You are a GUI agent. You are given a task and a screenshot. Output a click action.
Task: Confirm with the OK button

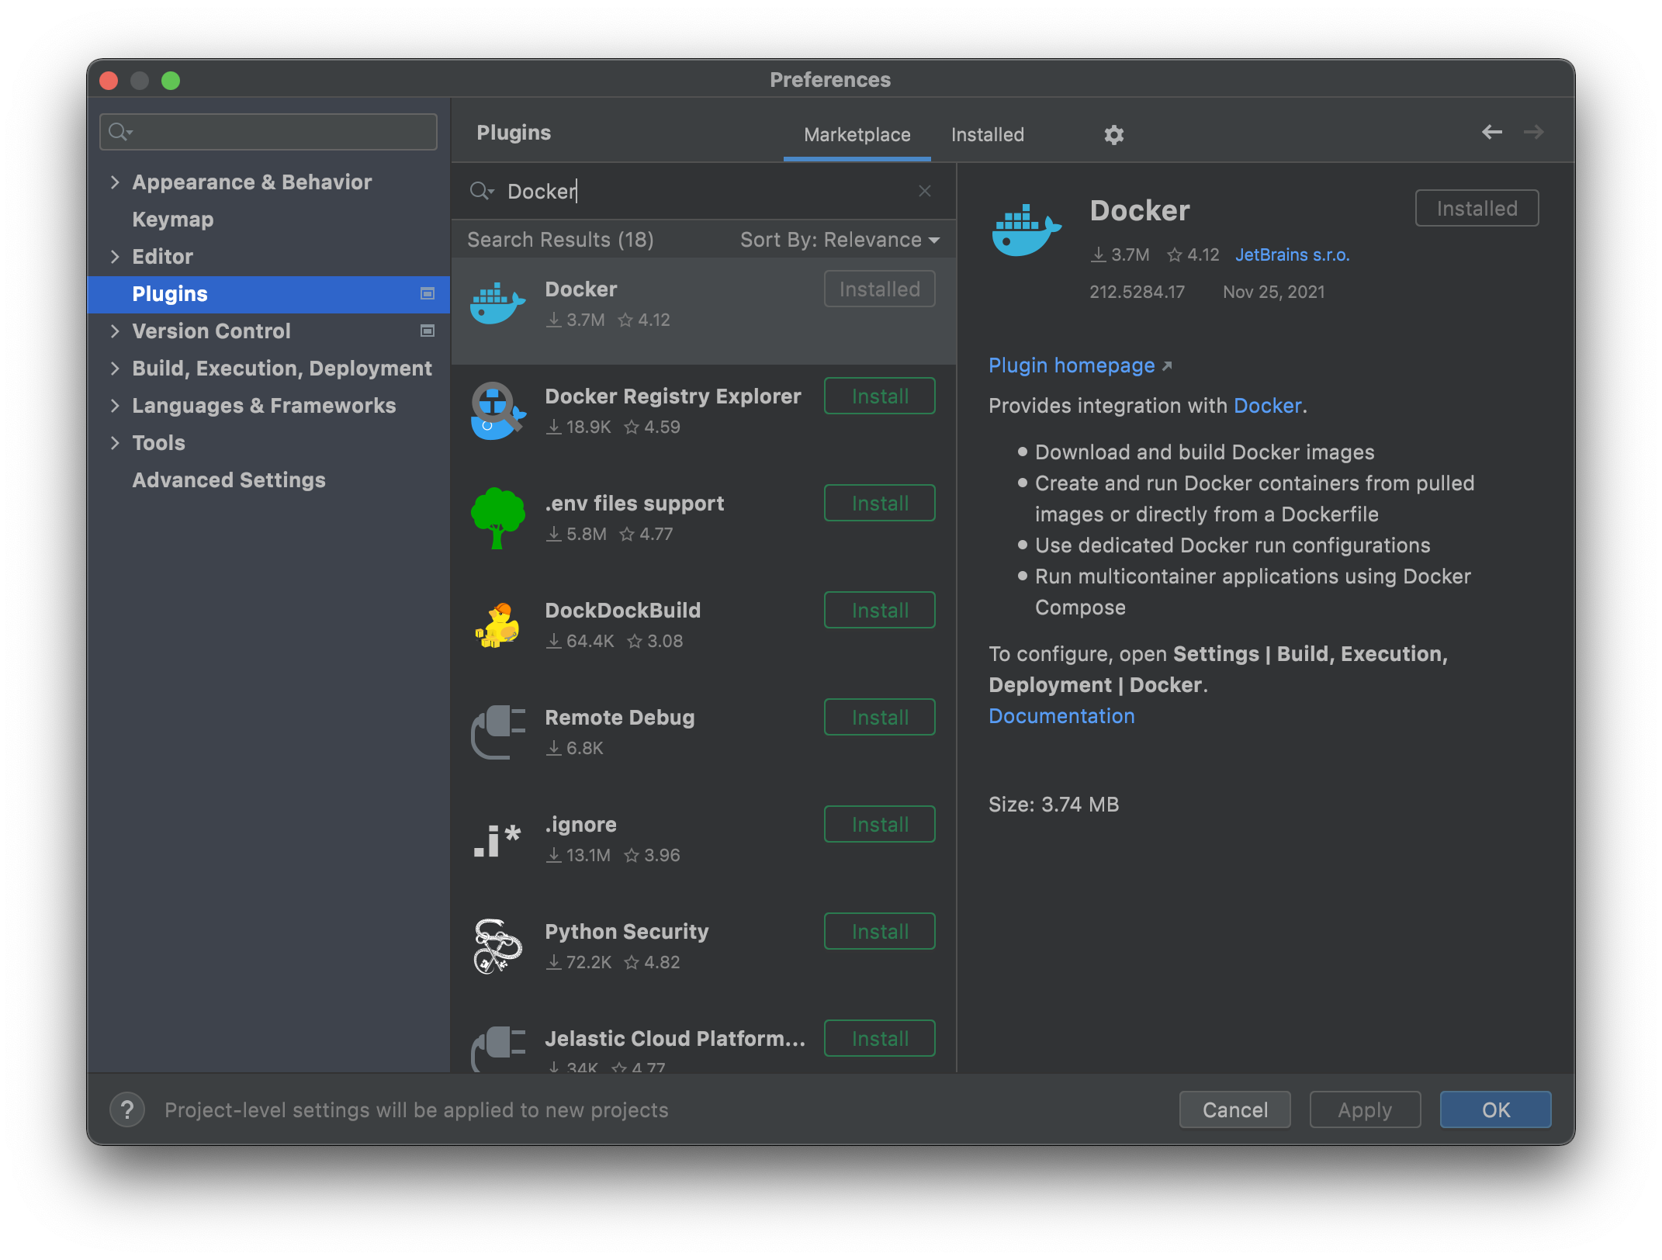coord(1495,1109)
